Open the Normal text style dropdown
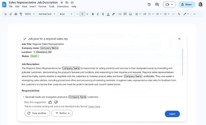The width and height of the screenshot is (206, 125). (47, 14)
